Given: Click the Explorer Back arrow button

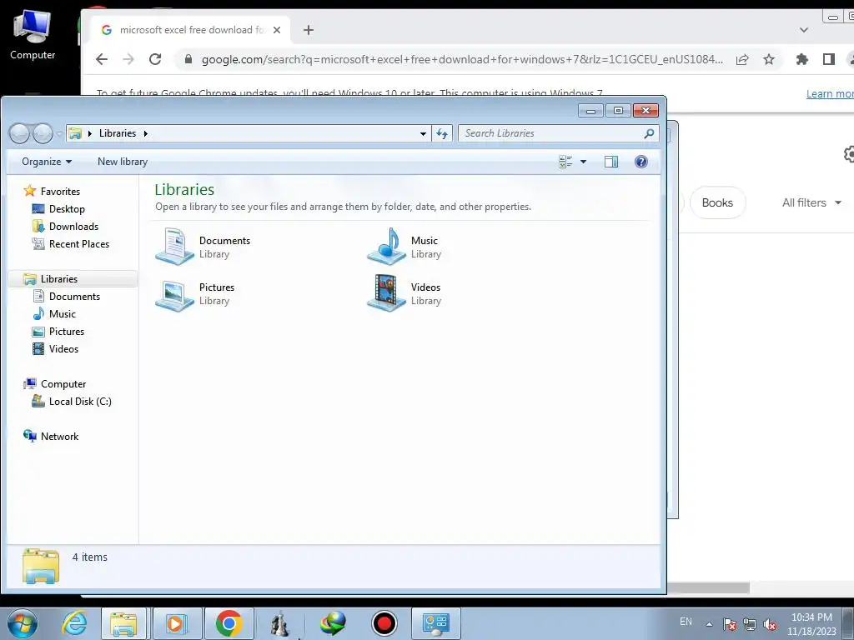Looking at the screenshot, I should 20,133.
